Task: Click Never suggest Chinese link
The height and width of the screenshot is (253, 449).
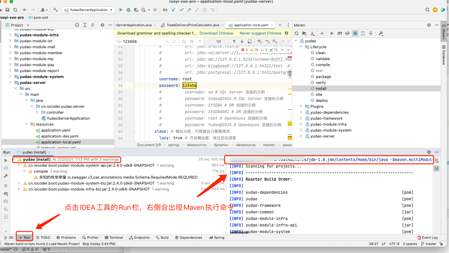Action: point(260,33)
